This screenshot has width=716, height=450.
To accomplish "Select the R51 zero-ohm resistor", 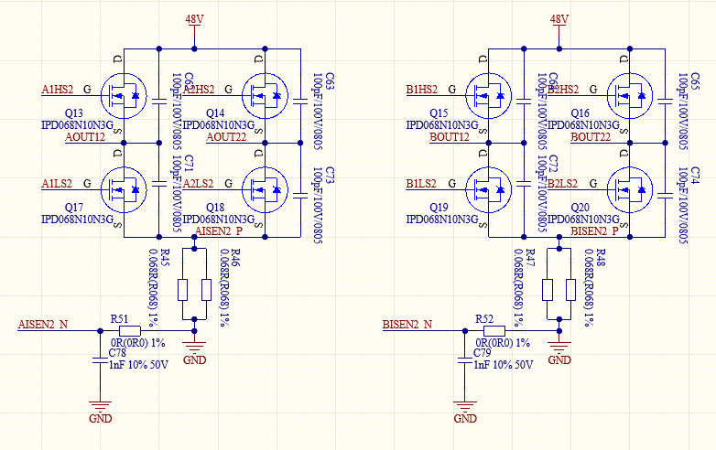I will (130, 331).
